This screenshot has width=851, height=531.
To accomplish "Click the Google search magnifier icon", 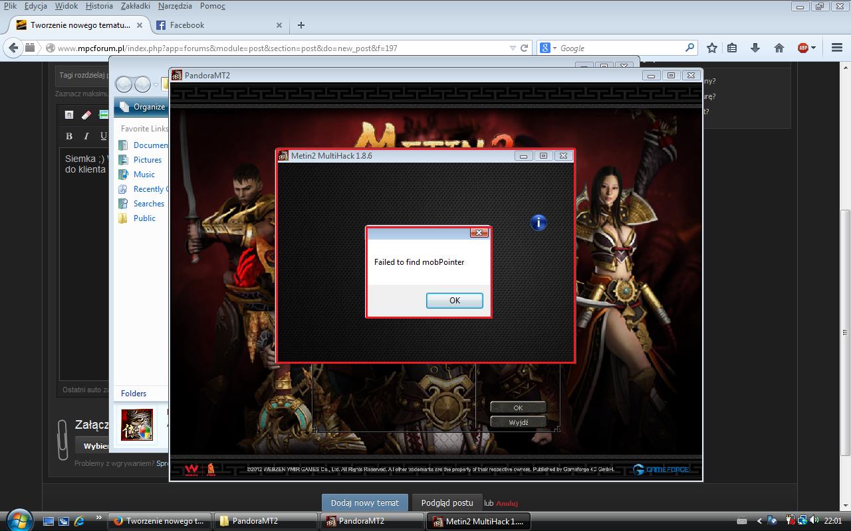I will point(689,48).
